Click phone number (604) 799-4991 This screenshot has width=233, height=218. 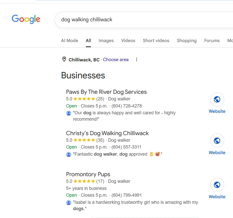pyautogui.click(x=126, y=195)
